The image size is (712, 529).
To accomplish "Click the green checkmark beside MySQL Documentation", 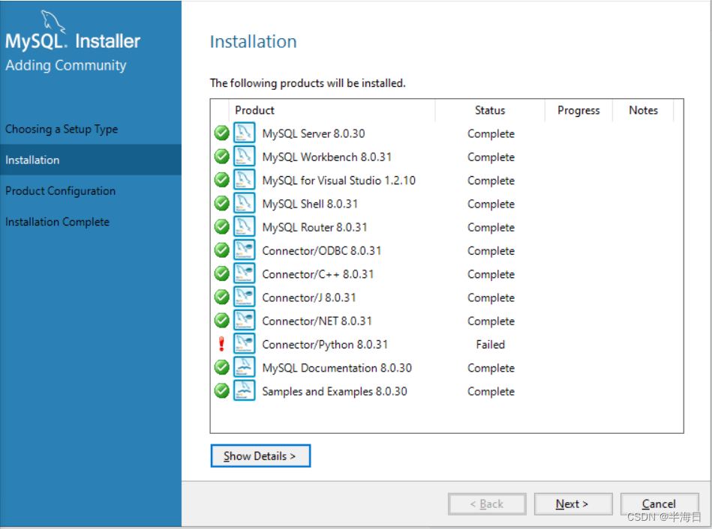I will click(x=221, y=367).
